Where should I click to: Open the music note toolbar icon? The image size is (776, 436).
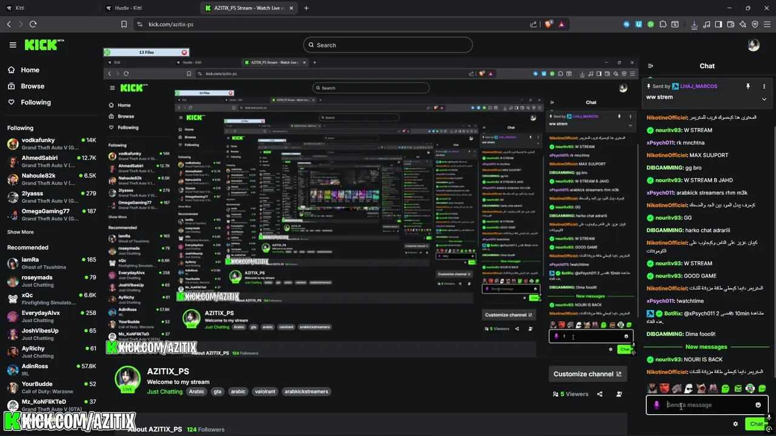[x=706, y=24]
